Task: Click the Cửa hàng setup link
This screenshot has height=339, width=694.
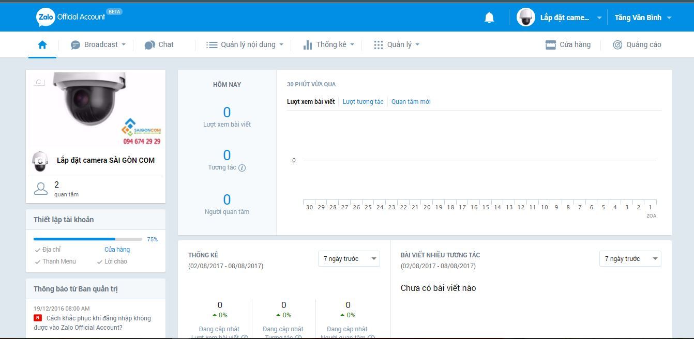Action: pos(117,250)
